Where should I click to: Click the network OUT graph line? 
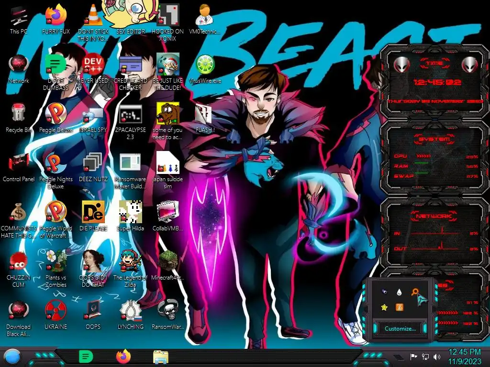[434, 246]
